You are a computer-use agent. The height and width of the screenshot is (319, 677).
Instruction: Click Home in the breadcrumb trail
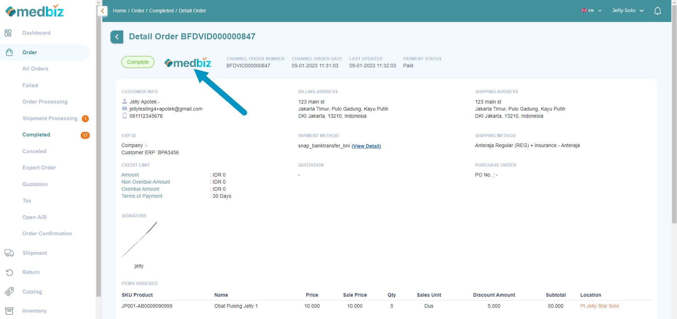(119, 11)
